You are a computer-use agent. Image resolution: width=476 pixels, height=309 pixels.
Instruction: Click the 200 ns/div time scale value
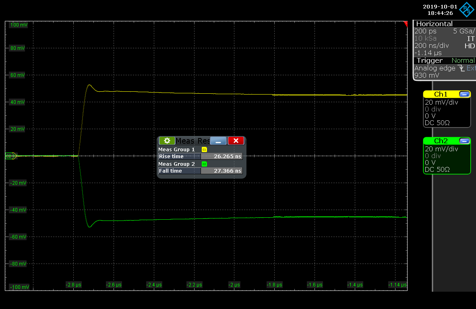pyautogui.click(x=431, y=46)
